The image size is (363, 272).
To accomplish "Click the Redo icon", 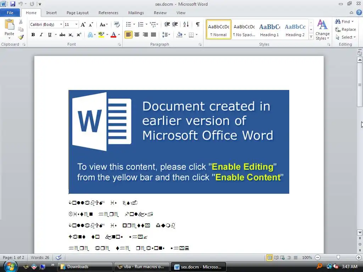I will pyautogui.click(x=32, y=4).
